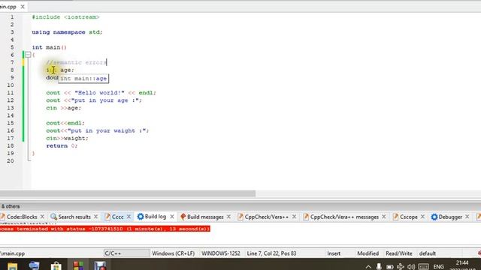Switch to the Code::Blocks log tab
Viewport: 481px width, 270px height.
(22, 217)
